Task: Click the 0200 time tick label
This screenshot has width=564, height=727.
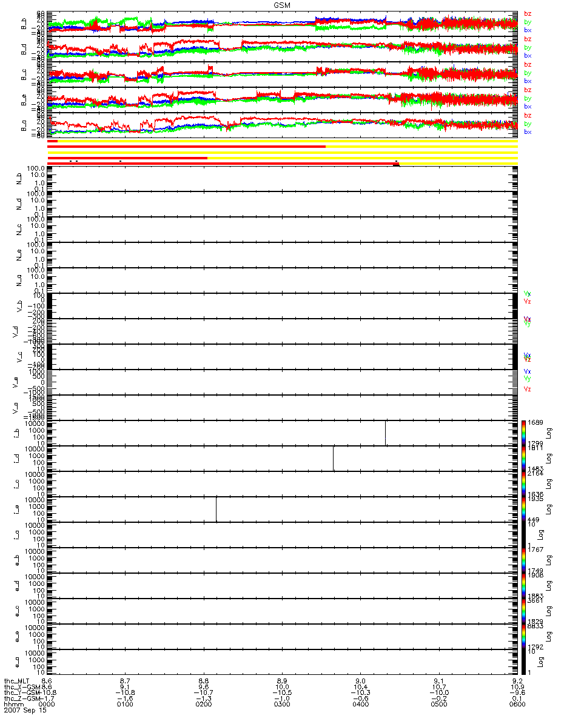Action: [204, 705]
